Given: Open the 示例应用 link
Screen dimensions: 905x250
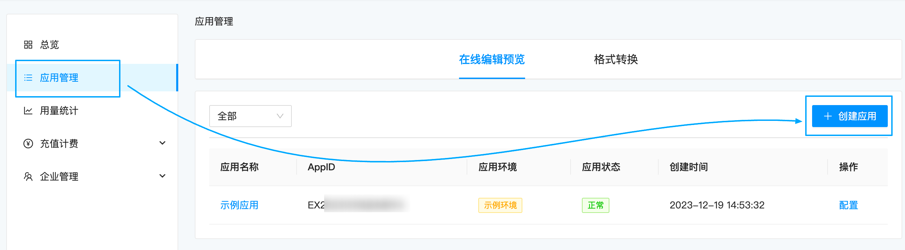Looking at the screenshot, I should [239, 205].
